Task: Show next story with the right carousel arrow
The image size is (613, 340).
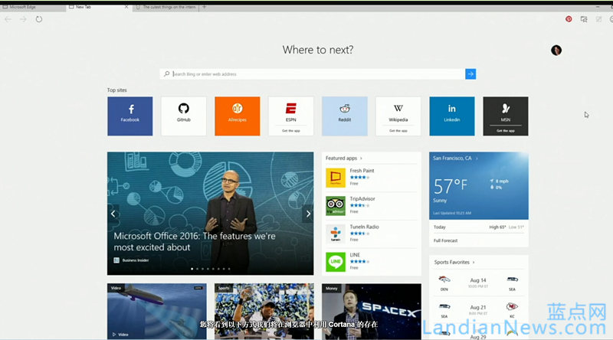Action: pos(308,214)
